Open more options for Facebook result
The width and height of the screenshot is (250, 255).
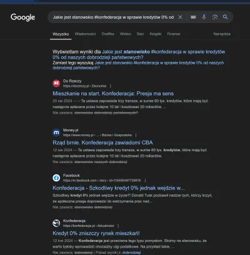click(x=145, y=181)
